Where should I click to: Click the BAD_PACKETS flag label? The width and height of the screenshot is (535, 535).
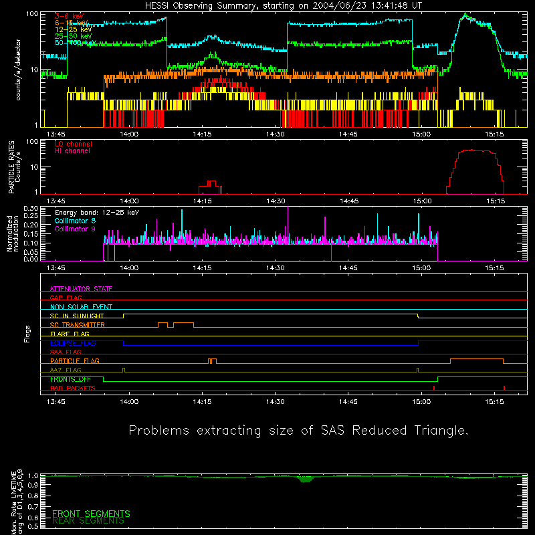73,388
